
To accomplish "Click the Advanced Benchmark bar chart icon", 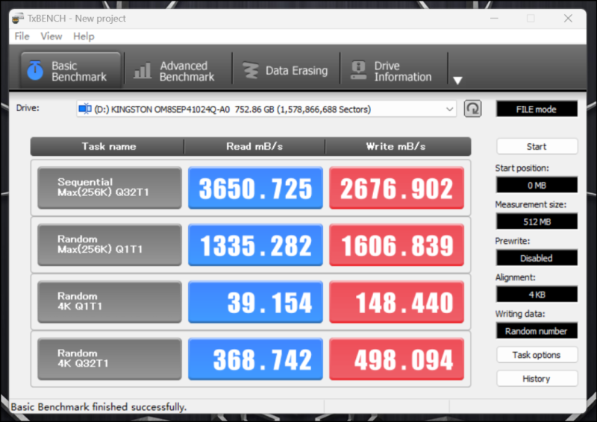I will (142, 71).
